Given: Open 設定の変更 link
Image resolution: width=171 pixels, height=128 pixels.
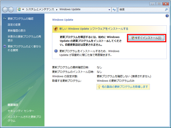Looking at the screenshot, I should [14, 25].
